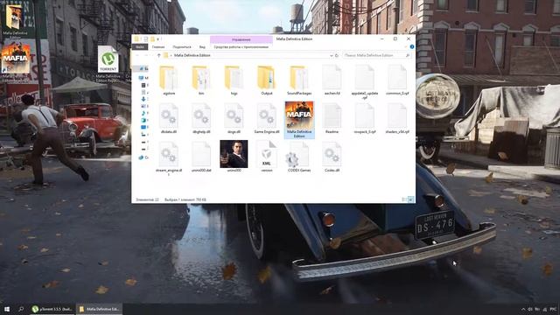This screenshot has width=560, height=315.
Task: Open the Файл tab
Action: pos(140,46)
